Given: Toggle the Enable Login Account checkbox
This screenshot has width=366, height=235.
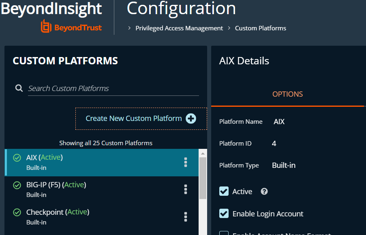Looking at the screenshot, I should click(224, 214).
